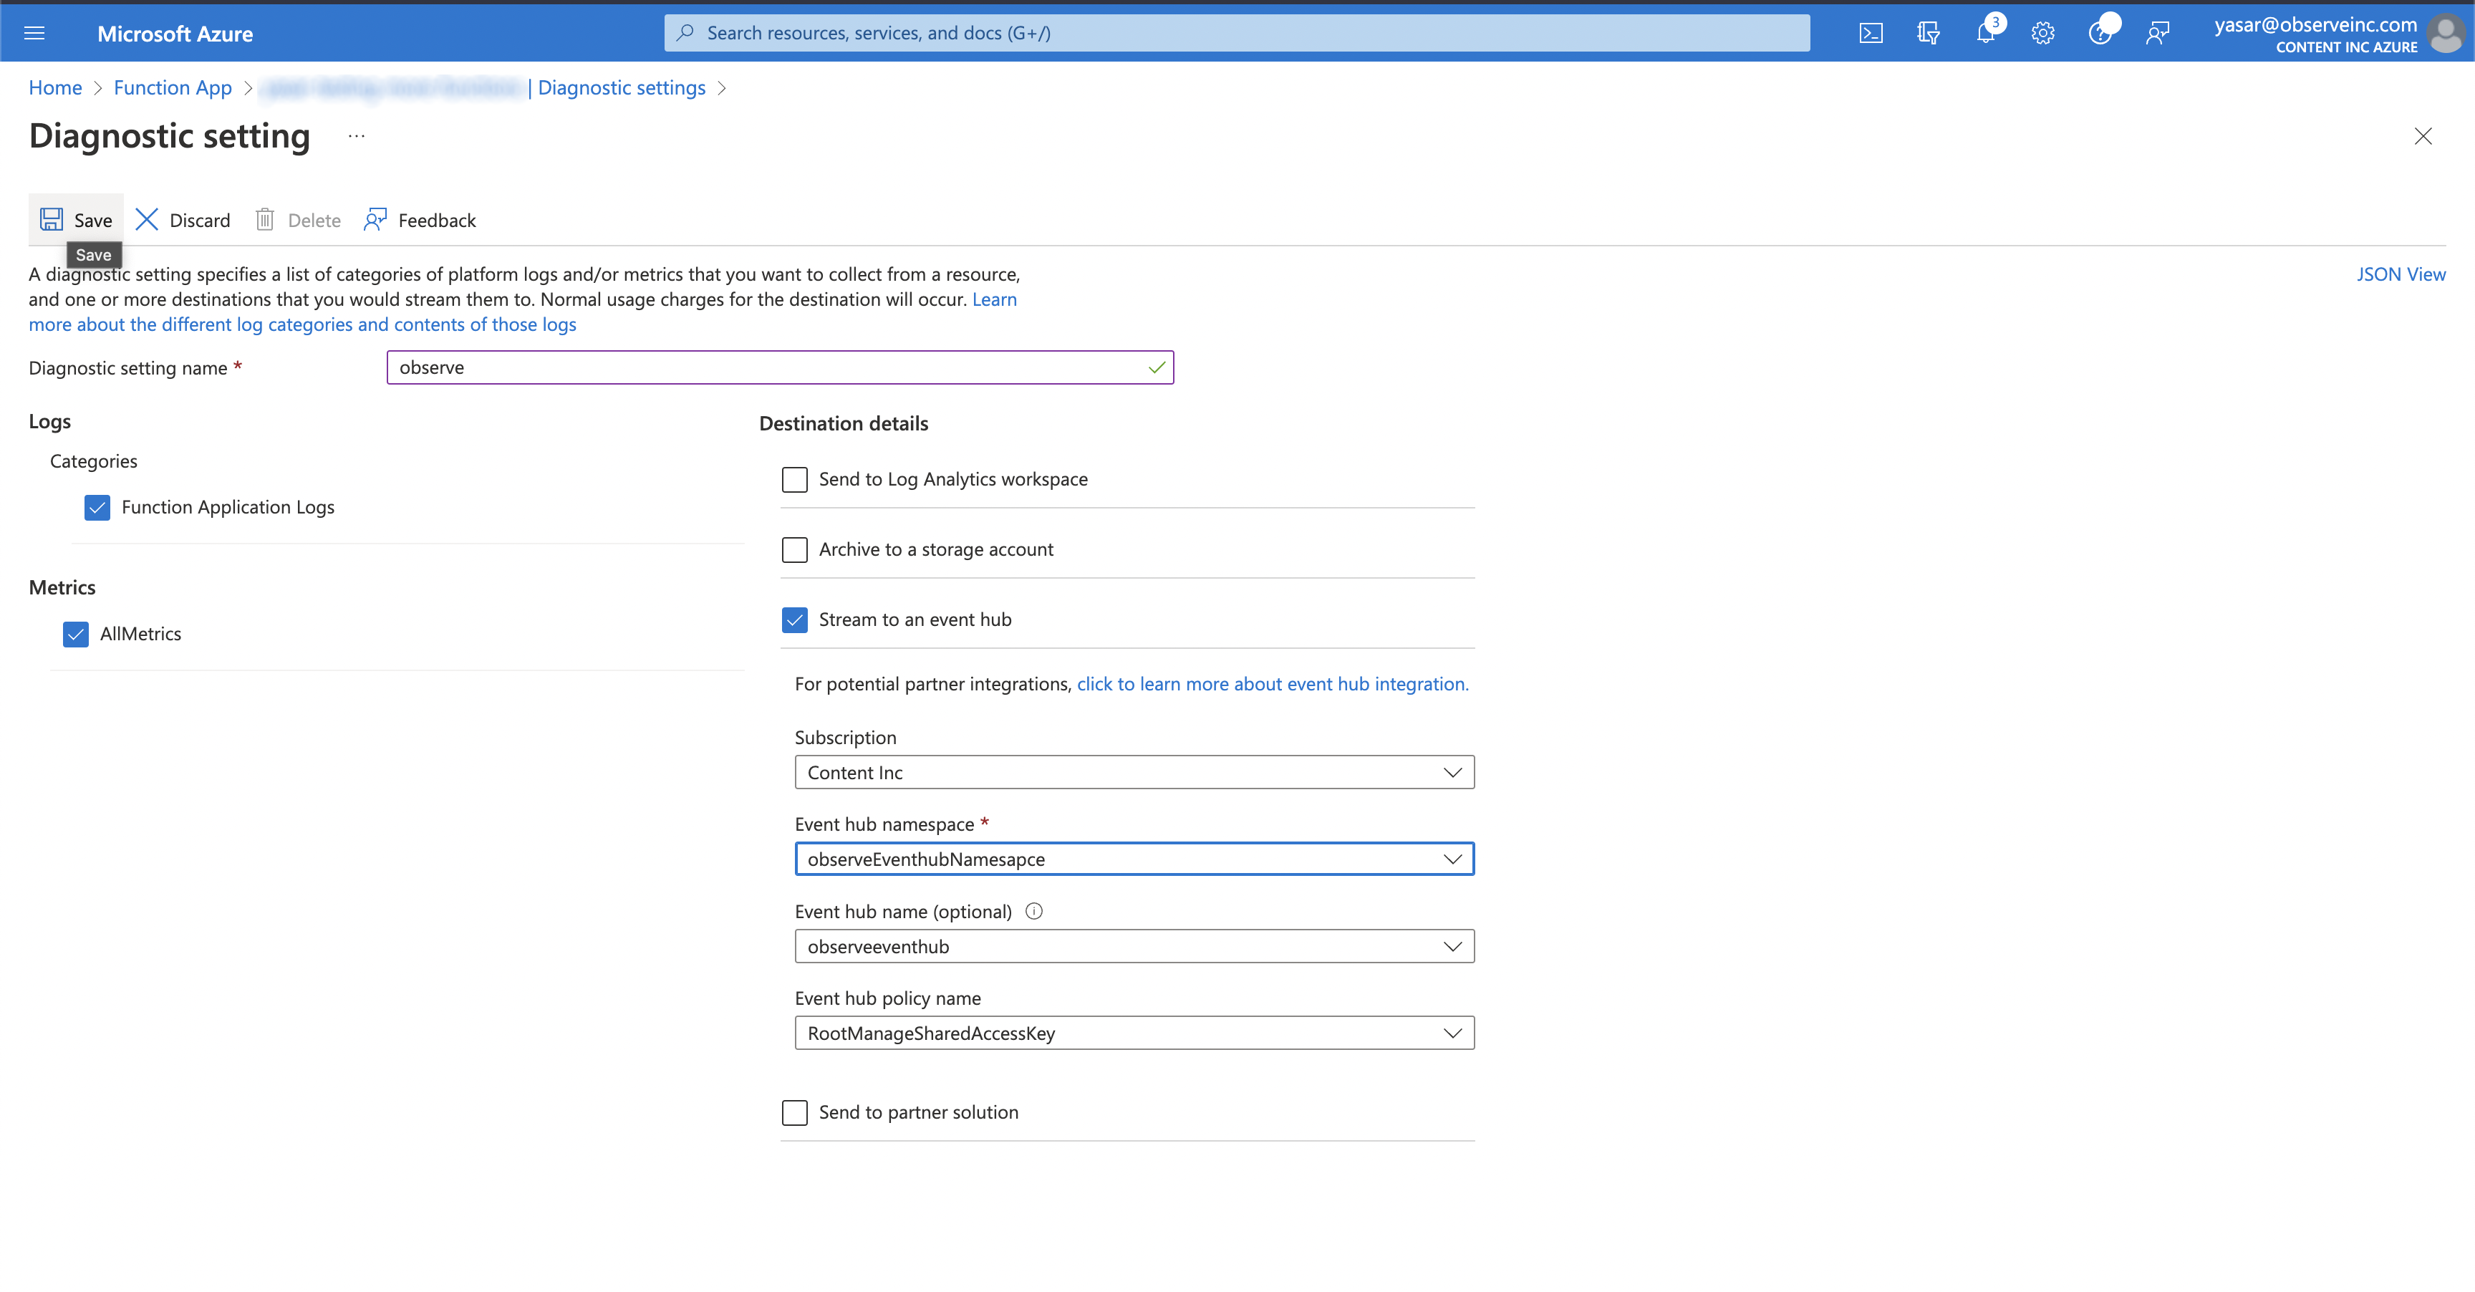The height and width of the screenshot is (1292, 2475).
Task: Click the Diagnostic setting name field
Action: tap(780, 367)
